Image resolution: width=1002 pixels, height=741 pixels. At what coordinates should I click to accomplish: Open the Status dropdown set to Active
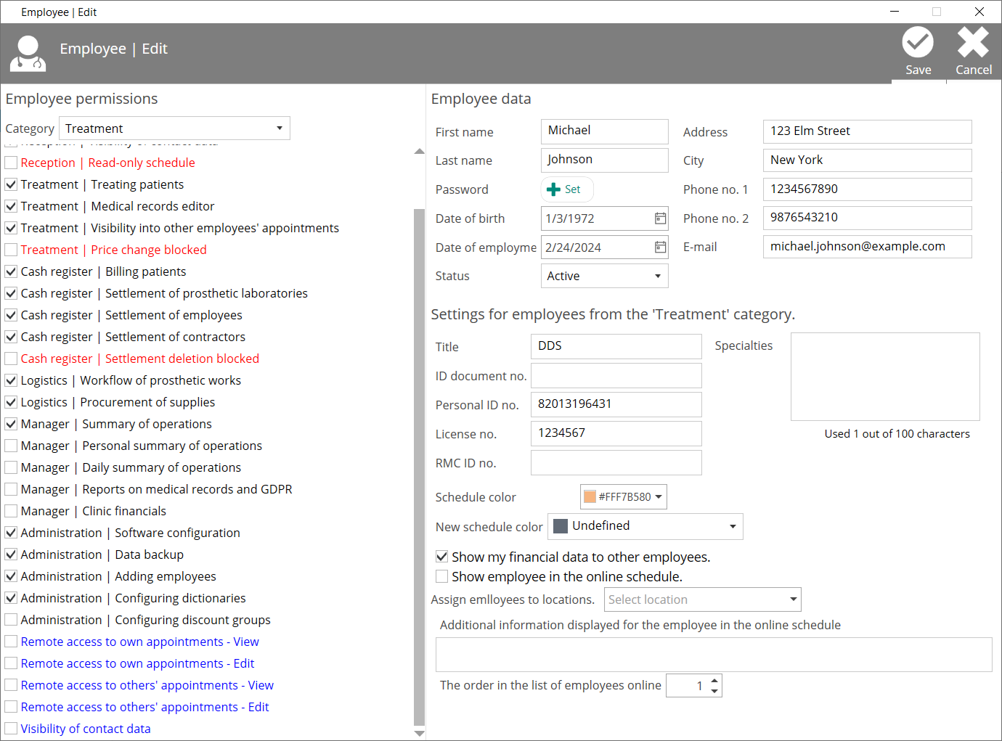604,276
